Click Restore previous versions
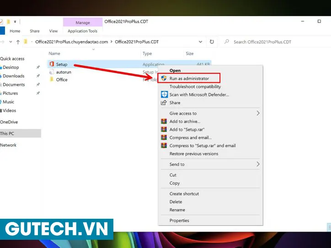Viewport: 331px width, 248px height. 194,154
